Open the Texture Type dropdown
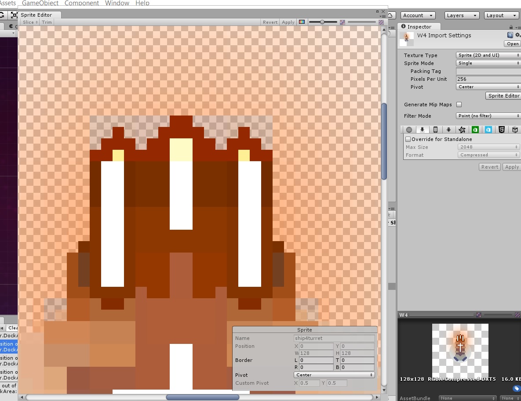The width and height of the screenshot is (521, 401). pos(488,55)
